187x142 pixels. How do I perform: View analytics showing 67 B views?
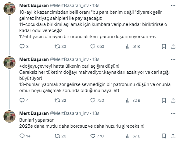(128, 136)
